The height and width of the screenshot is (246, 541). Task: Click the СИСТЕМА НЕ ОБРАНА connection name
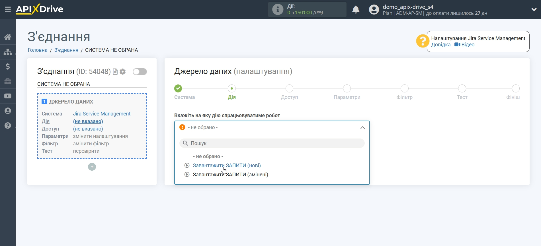pos(64,84)
